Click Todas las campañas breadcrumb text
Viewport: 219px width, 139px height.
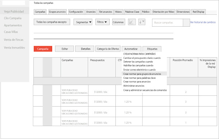(44, 3)
